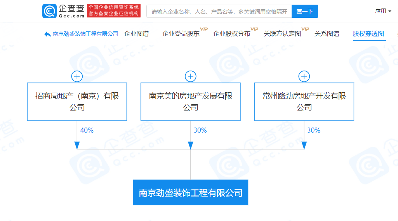
Task: Focus the company name search field
Action: 219,11
